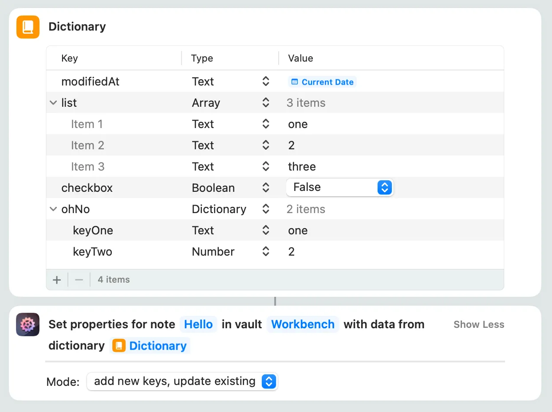The height and width of the screenshot is (412, 552).
Task: Add a new dictionary item with plus
Action: click(57, 280)
